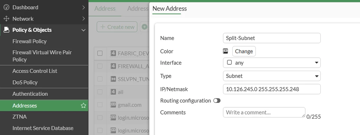
Task: Click the icon beside all address
Action: coord(113,92)
